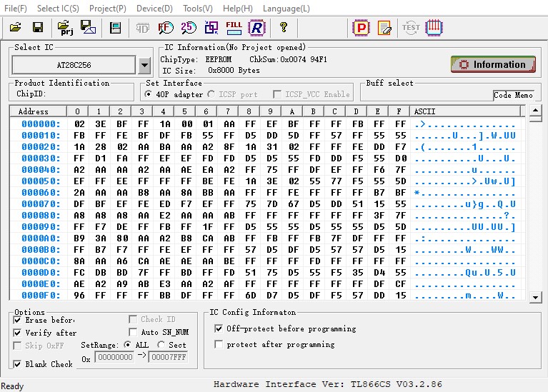Open the Language(L) menu

pyautogui.click(x=287, y=9)
